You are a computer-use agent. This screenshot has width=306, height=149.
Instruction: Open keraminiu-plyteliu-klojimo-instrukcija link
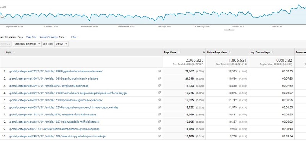(57, 136)
